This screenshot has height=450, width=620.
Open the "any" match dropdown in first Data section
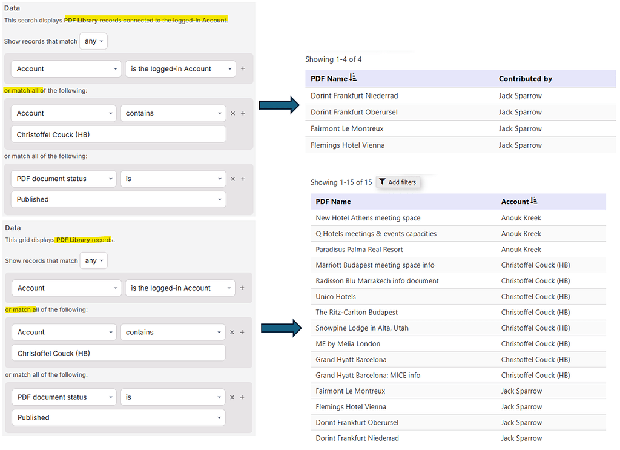(93, 41)
